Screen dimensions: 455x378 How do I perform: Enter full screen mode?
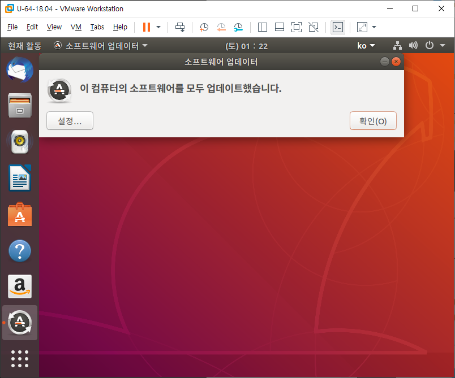[x=297, y=27]
